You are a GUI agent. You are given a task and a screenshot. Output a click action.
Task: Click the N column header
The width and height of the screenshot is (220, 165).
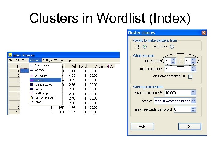pos(15,66)
